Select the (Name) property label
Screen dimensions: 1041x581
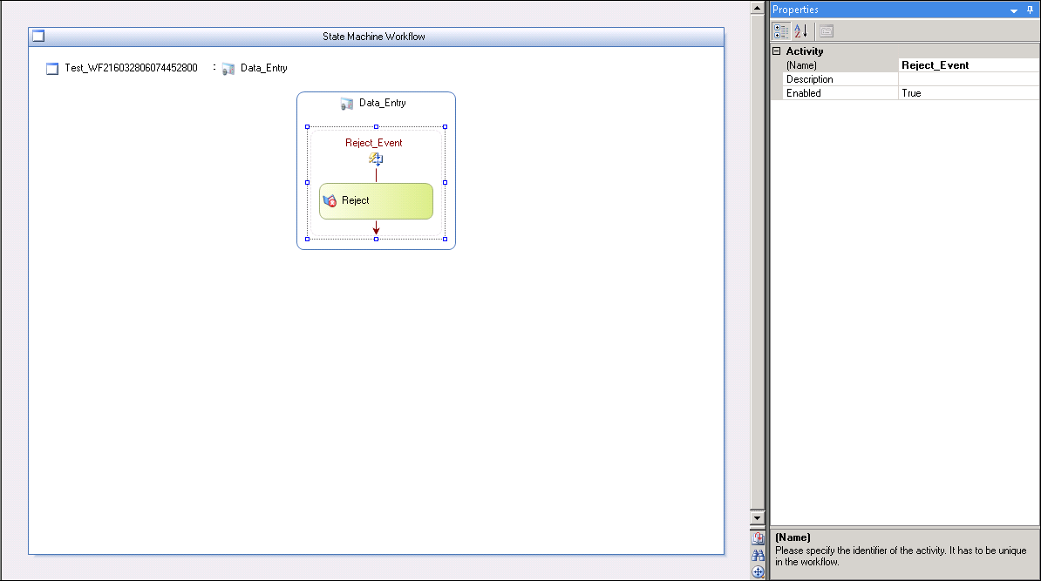801,65
